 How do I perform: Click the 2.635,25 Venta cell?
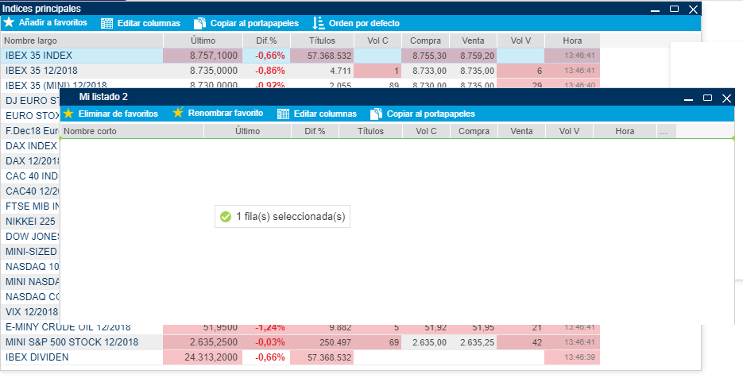pyautogui.click(x=474, y=341)
